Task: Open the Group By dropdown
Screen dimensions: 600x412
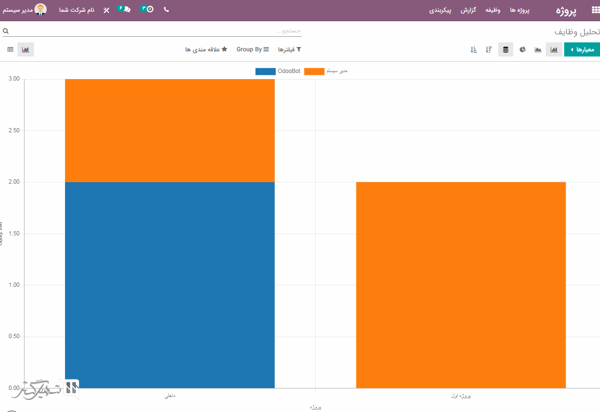Action: (253, 49)
